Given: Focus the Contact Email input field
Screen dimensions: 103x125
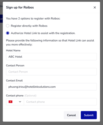Looking at the screenshot, I should point(51,87).
